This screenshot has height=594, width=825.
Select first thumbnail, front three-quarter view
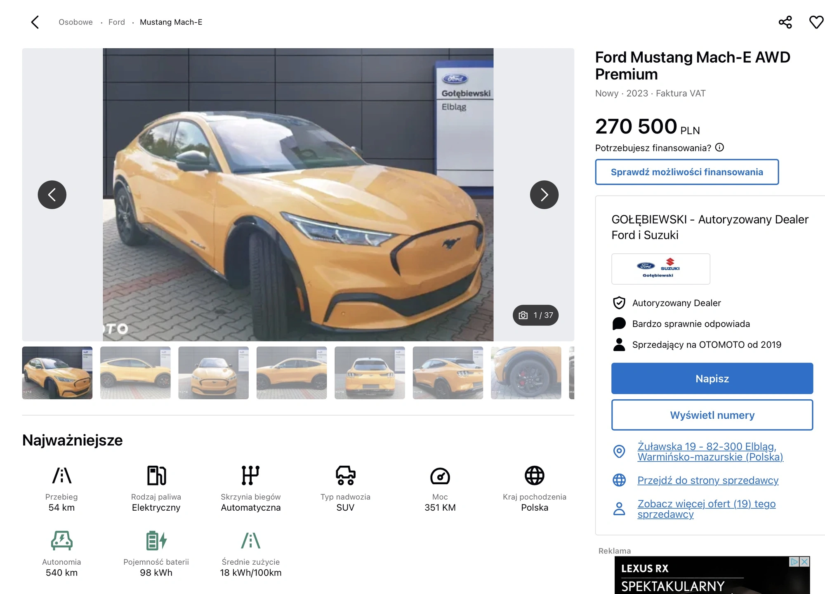[x=57, y=373]
